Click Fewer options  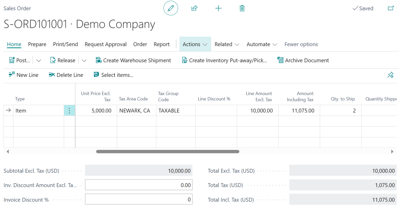(x=301, y=44)
